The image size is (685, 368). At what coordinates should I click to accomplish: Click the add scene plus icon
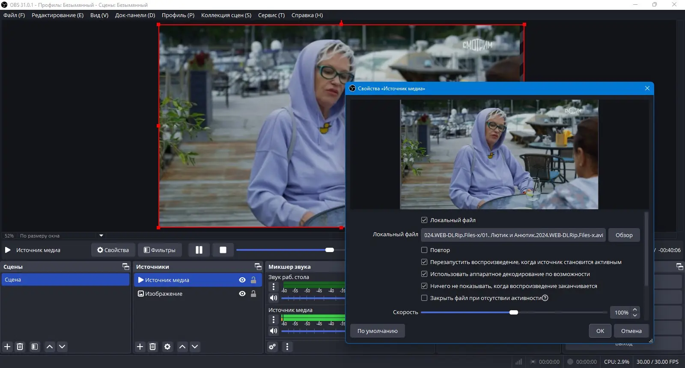click(x=7, y=347)
